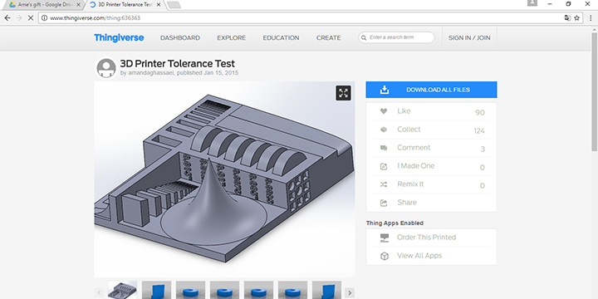The image size is (598, 299).
Task: Click the heart Like icon
Action: point(384,111)
